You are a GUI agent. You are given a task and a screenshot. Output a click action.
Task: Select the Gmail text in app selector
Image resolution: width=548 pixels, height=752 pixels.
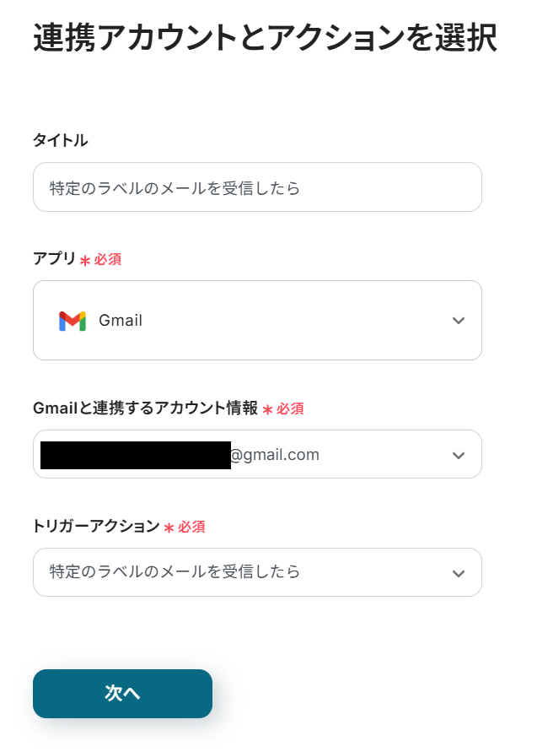point(121,321)
